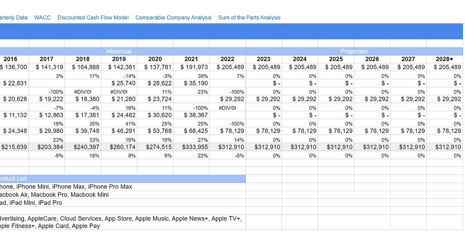
Task: Select the 2028+ year header cell
Action: (x=445, y=59)
